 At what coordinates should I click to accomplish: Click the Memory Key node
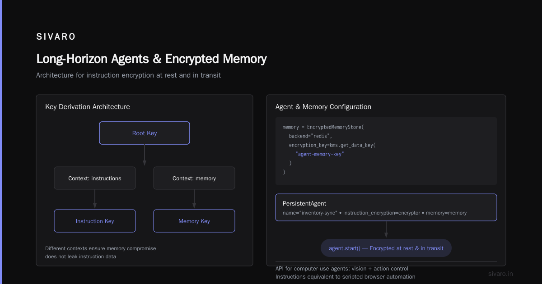pyautogui.click(x=194, y=221)
